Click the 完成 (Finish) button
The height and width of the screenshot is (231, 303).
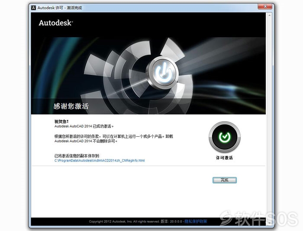coord(224,180)
